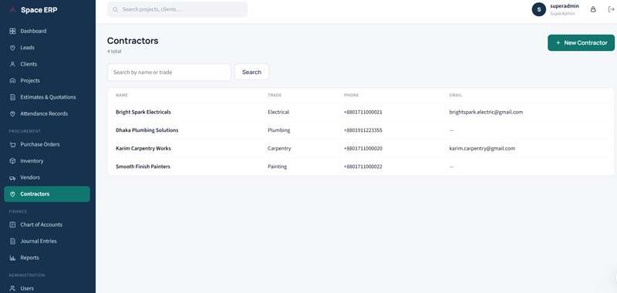This screenshot has height=293, width=617.
Task: Open Attendance Records
Action: click(47, 113)
